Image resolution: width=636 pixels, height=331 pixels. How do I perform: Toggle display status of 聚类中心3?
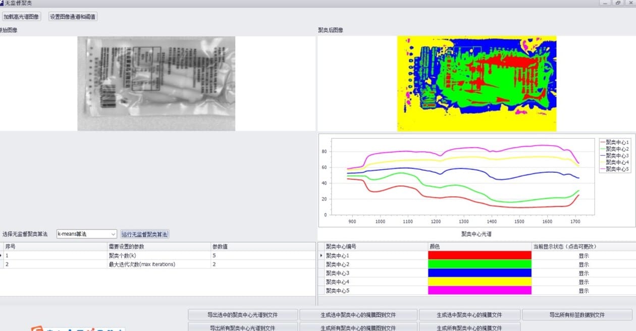coord(584,273)
